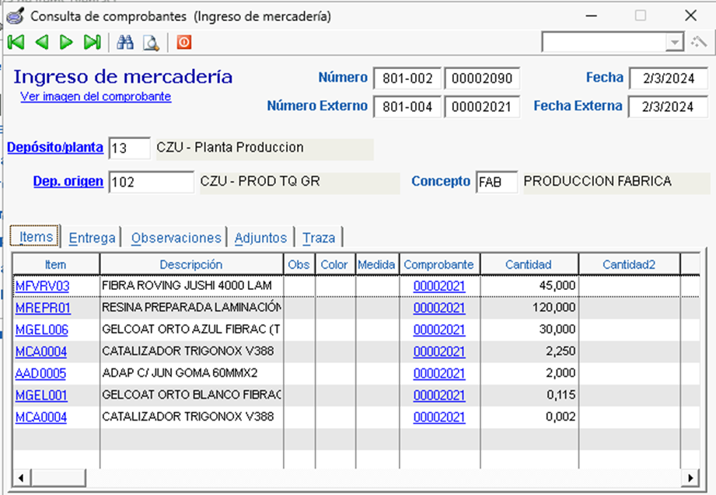Go to the first record arrow
This screenshot has width=716, height=495.
pyautogui.click(x=16, y=43)
